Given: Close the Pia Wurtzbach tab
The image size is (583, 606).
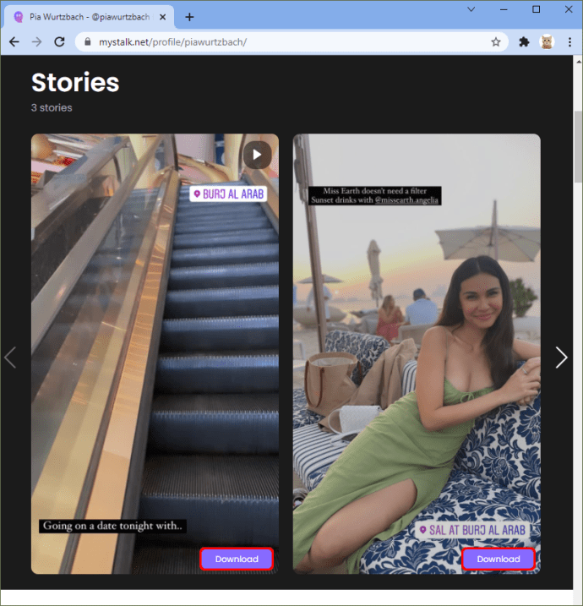Looking at the screenshot, I should click(163, 17).
